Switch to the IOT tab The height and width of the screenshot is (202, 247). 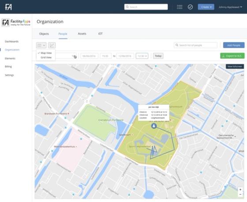[x=101, y=34]
